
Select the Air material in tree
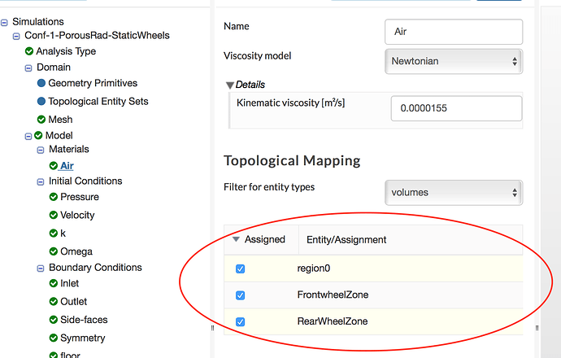click(67, 166)
